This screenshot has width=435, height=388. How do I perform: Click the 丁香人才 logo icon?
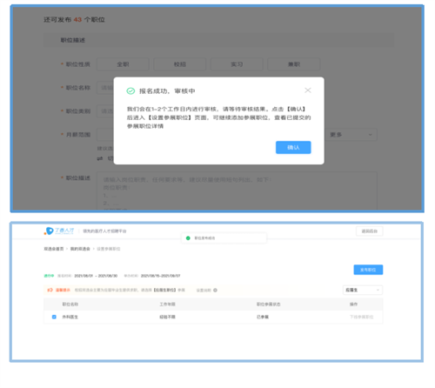(x=49, y=231)
